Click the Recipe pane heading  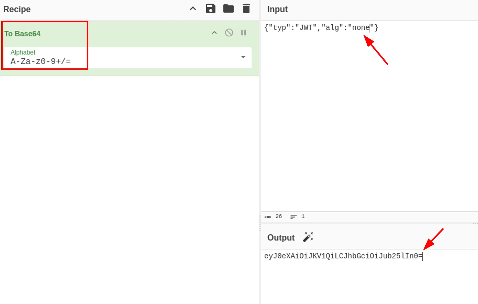(17, 9)
